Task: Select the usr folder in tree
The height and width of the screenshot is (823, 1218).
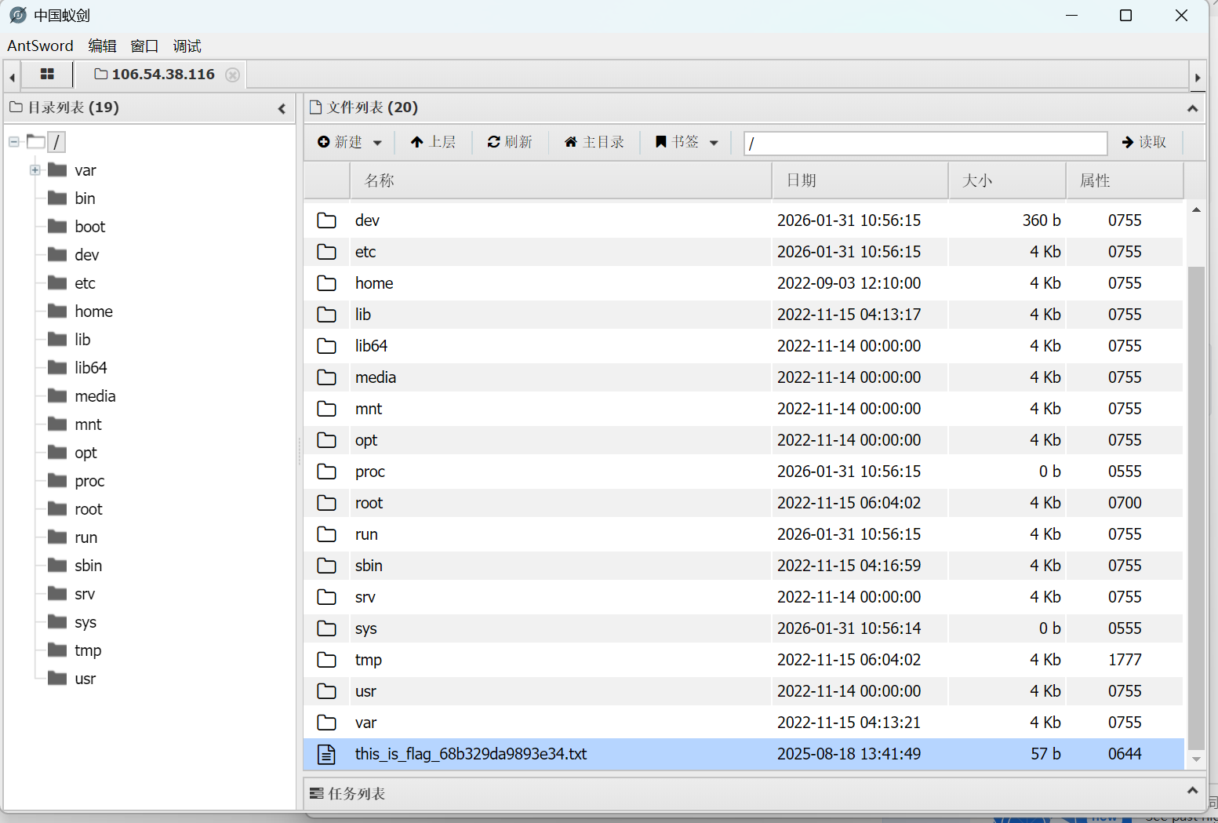Action: click(x=85, y=679)
